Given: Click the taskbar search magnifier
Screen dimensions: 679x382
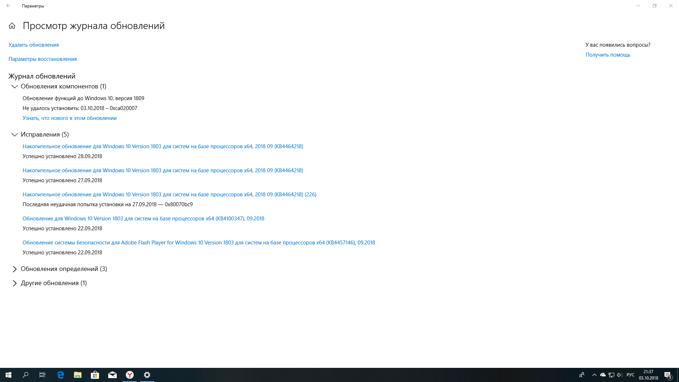Looking at the screenshot, I should coord(25,375).
